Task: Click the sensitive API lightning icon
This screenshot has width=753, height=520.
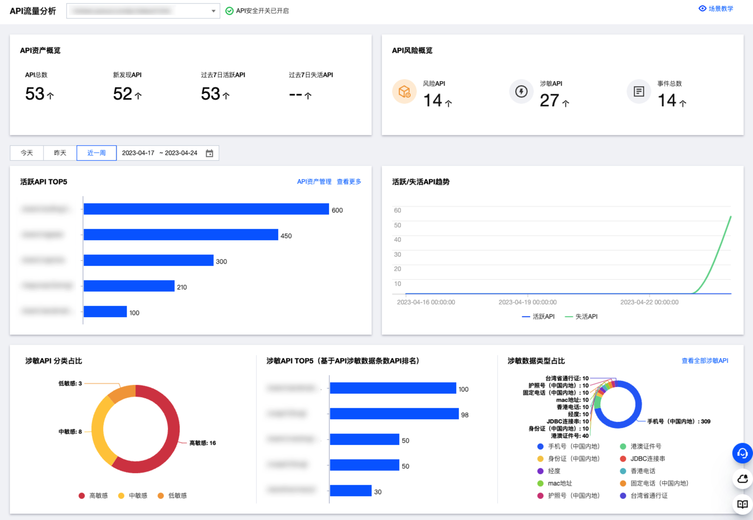Action: [522, 92]
